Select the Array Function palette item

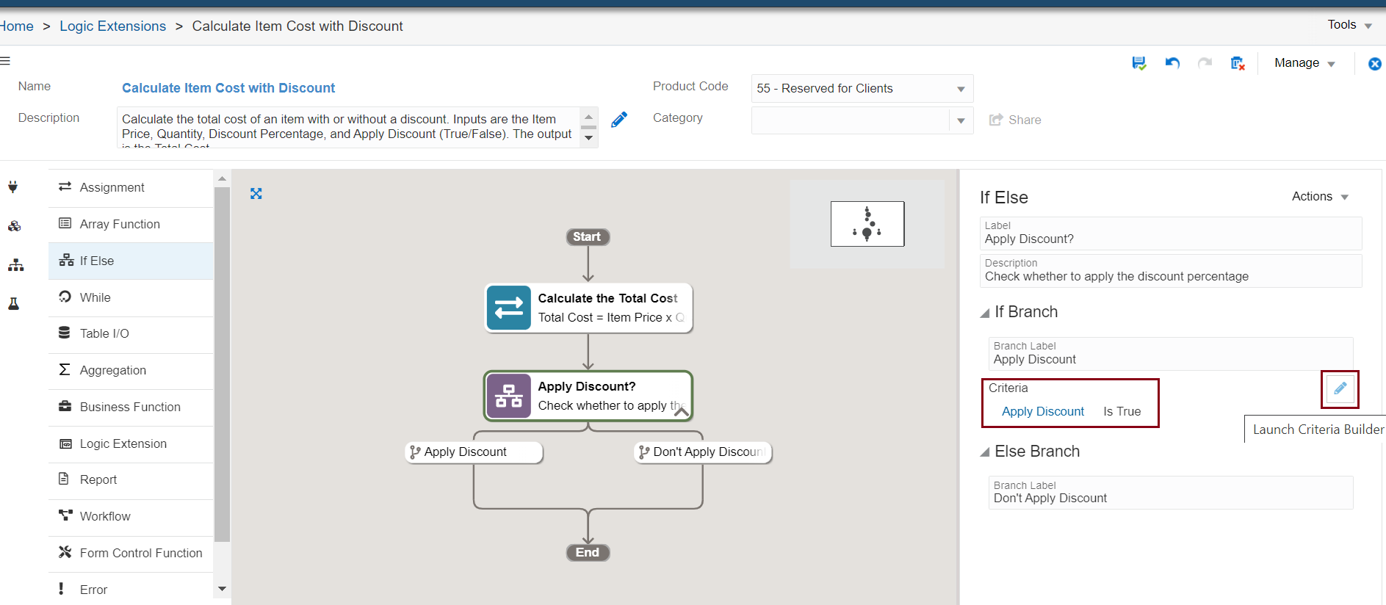(x=131, y=224)
